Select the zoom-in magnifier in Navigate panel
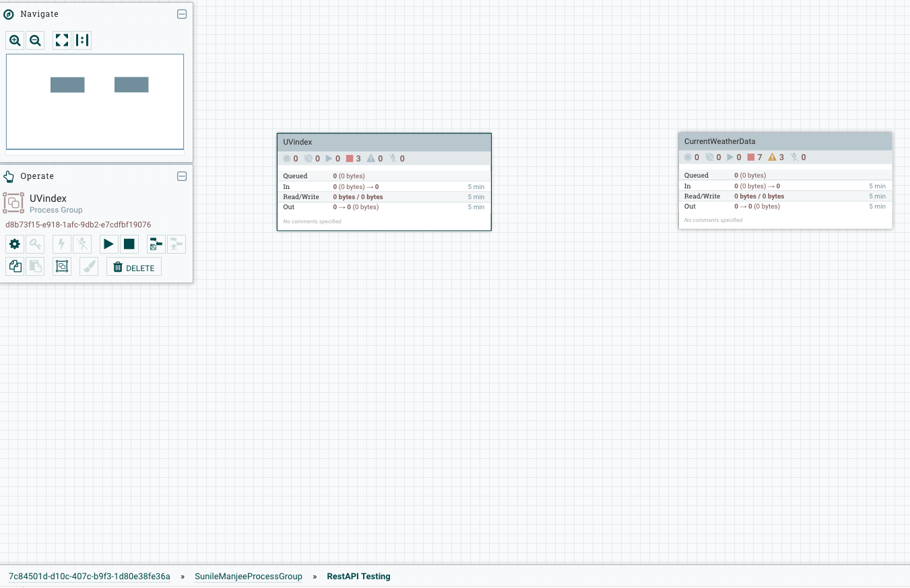 [x=15, y=40]
